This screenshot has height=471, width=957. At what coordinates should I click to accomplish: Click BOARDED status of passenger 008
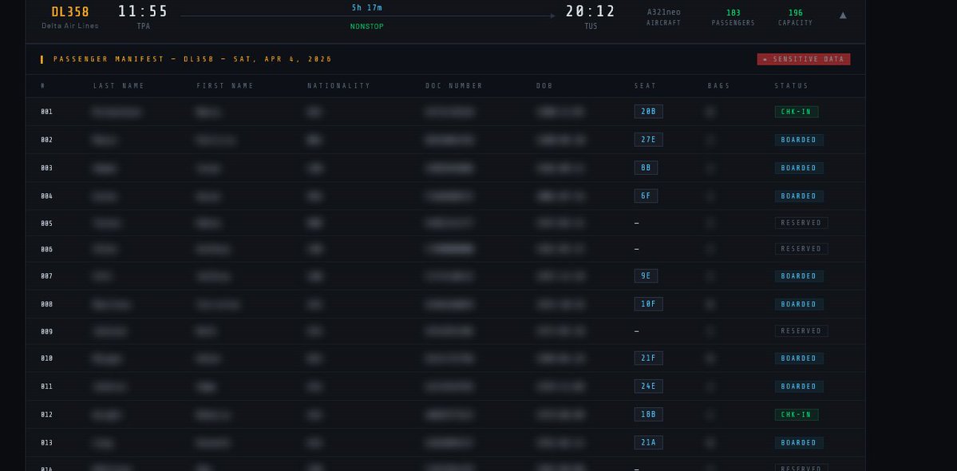click(x=799, y=304)
